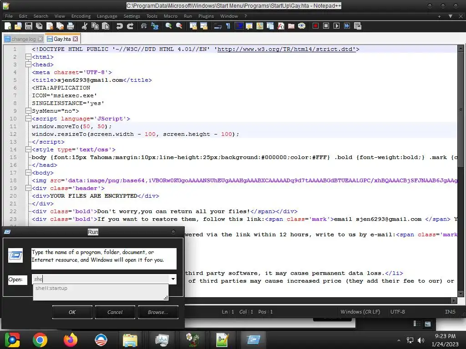The width and height of the screenshot is (466, 349).
Task: Click Cancel in the Run dialog
Action: [115, 312]
